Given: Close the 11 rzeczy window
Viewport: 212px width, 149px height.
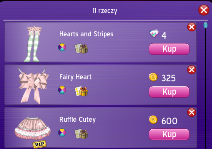Looking at the screenshot, I should click(x=204, y=10).
